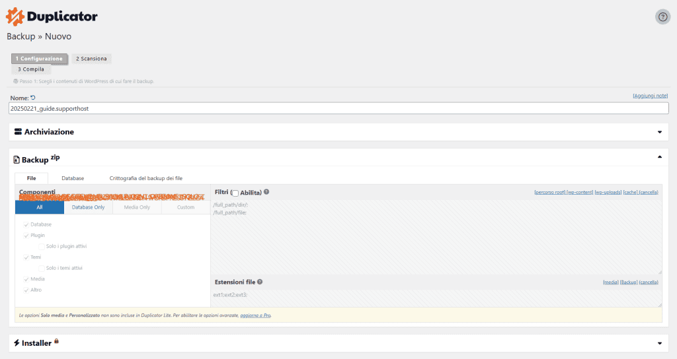
Task: Insert the wp-content filter link
Action: (580, 192)
